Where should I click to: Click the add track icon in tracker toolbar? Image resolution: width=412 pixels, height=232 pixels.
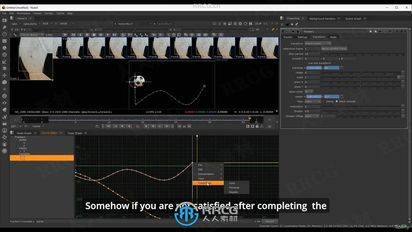pyautogui.click(x=15, y=35)
